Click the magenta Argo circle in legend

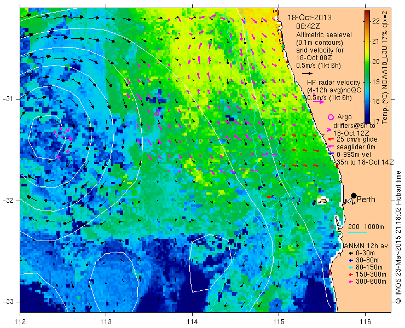coord(331,117)
